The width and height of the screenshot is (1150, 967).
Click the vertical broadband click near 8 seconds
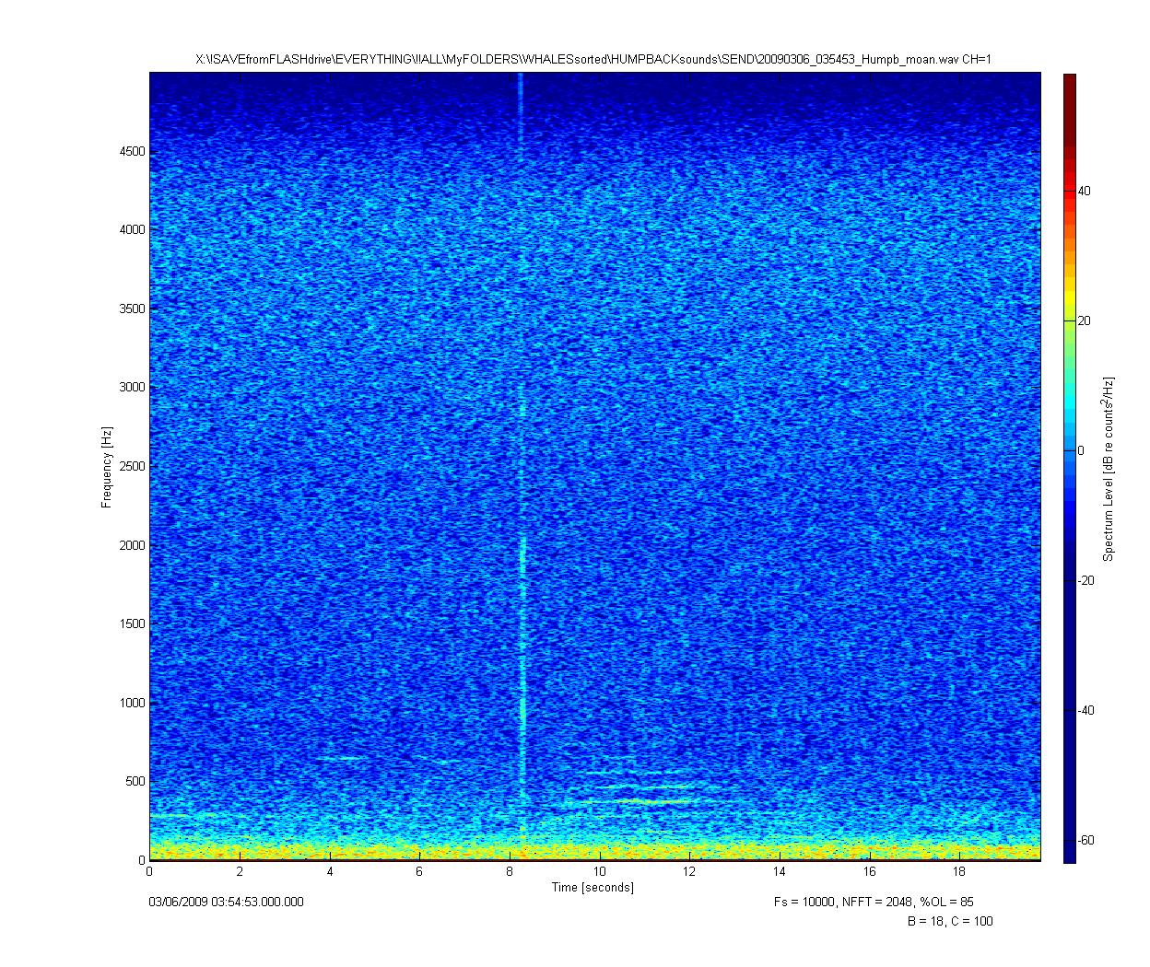[522, 460]
